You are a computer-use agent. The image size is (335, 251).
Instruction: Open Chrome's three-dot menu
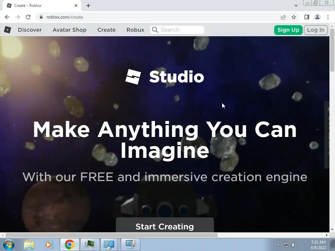click(x=328, y=17)
